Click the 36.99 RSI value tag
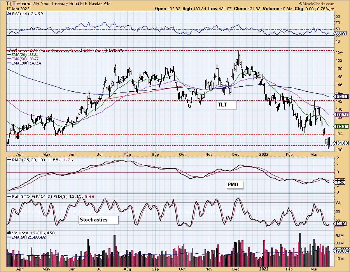This screenshot has height=272, width=350. tap(341, 33)
